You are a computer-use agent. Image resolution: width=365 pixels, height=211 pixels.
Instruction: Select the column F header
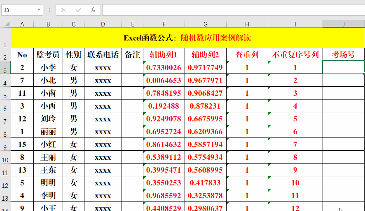tap(164, 24)
